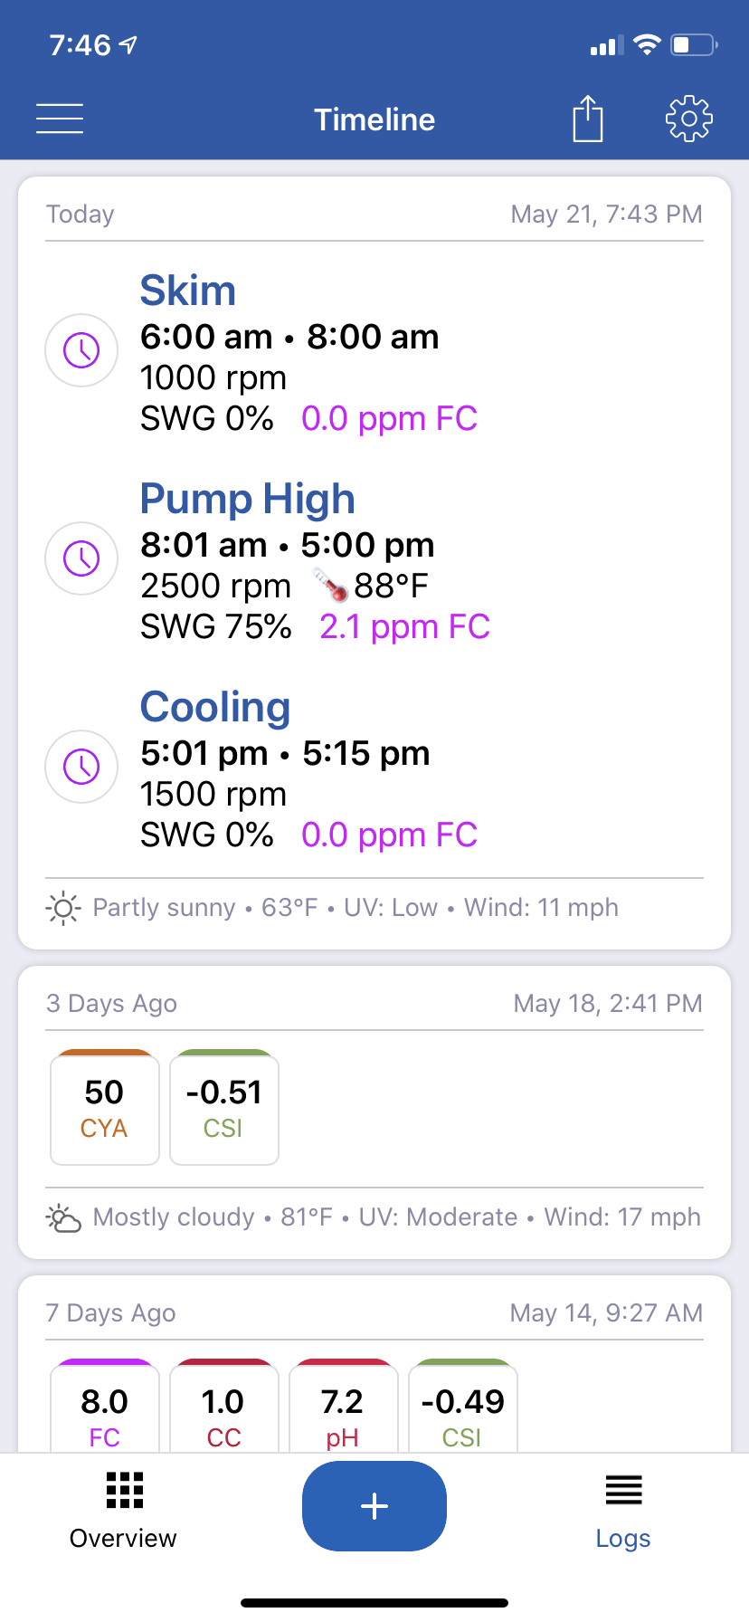Image resolution: width=749 pixels, height=1622 pixels.
Task: Select the 8.0 FC reading tile
Action: tap(105, 1406)
